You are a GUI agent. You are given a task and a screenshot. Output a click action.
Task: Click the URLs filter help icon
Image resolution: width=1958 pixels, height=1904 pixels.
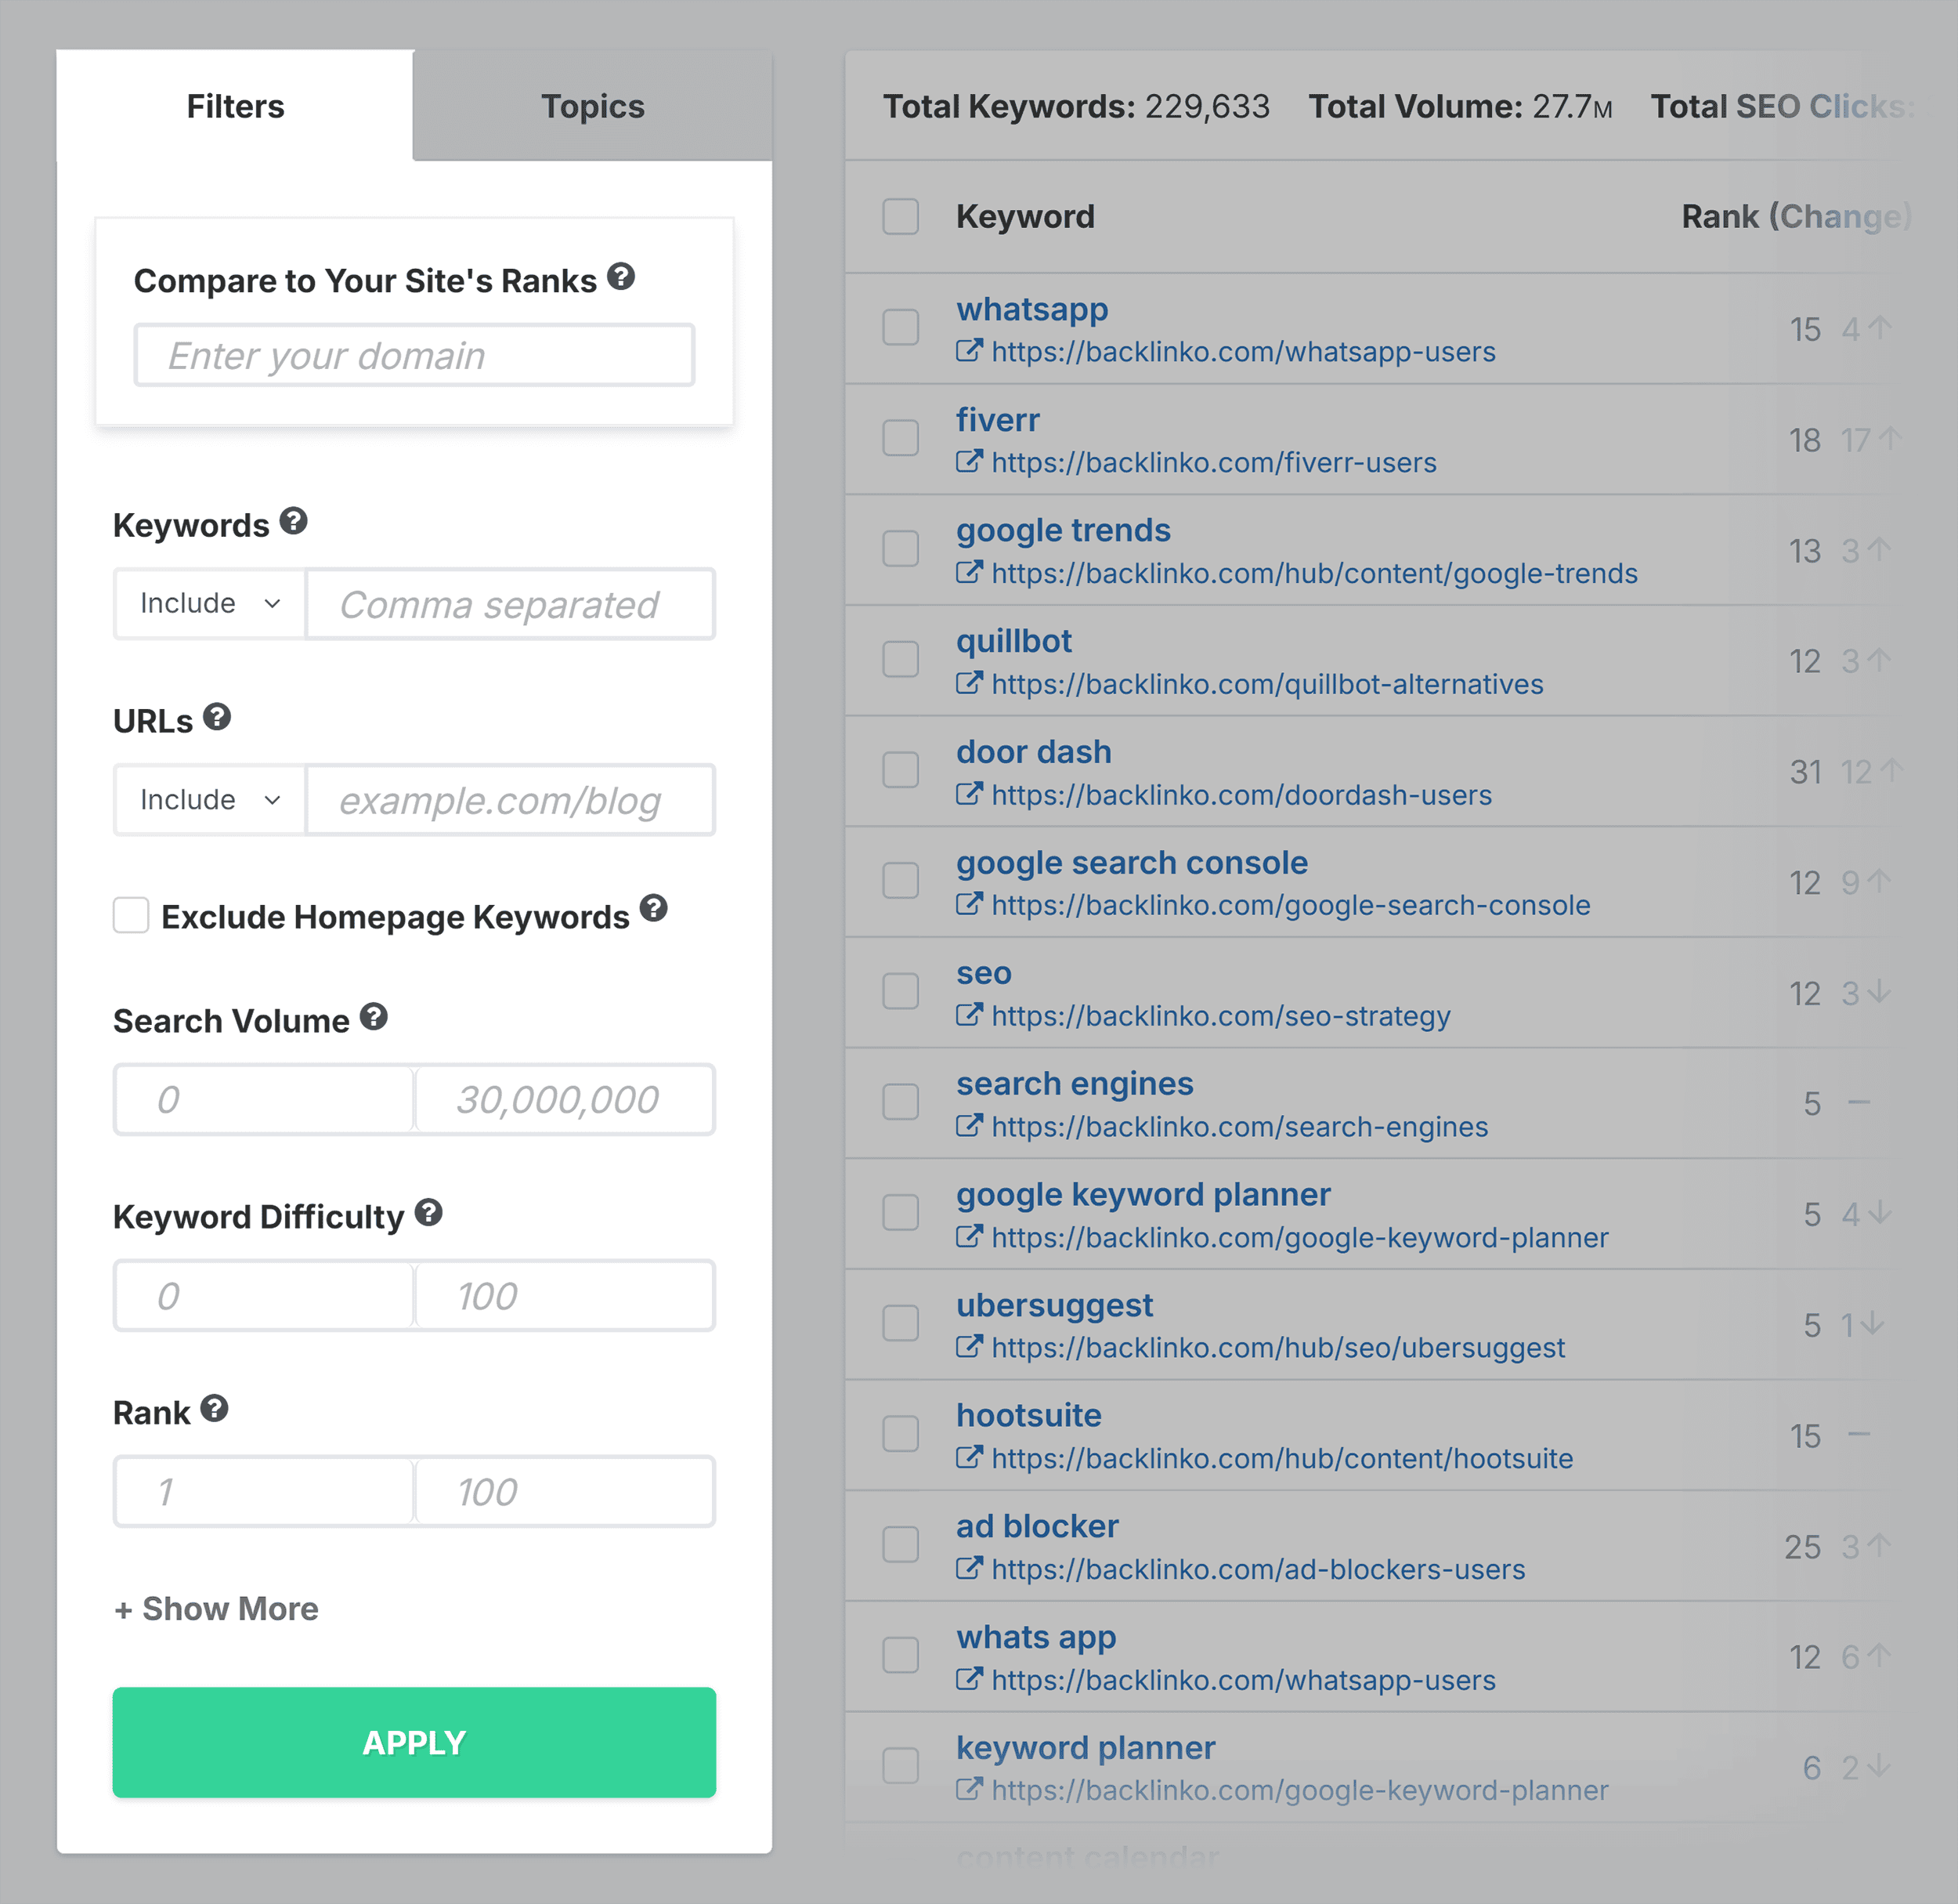tap(217, 717)
